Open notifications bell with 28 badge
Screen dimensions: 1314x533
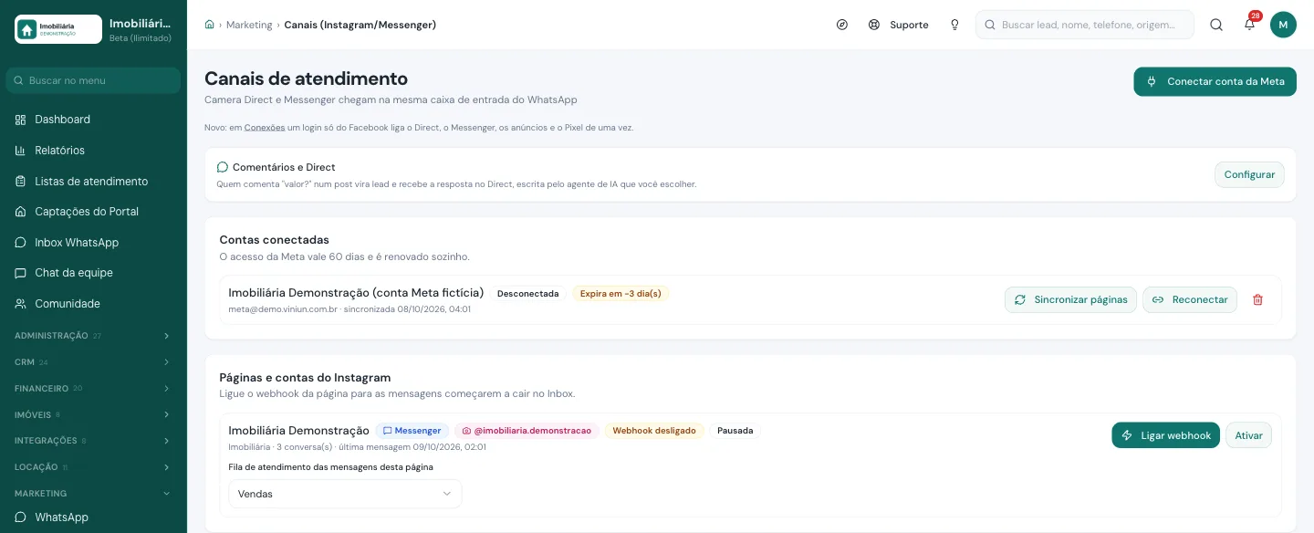coord(1250,25)
